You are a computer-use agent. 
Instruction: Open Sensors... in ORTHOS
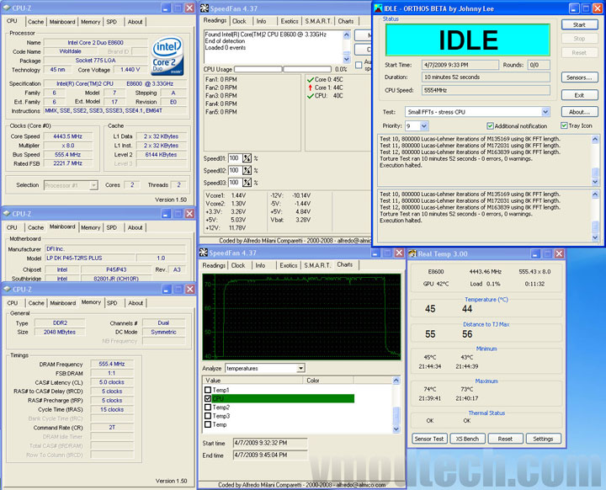point(579,77)
